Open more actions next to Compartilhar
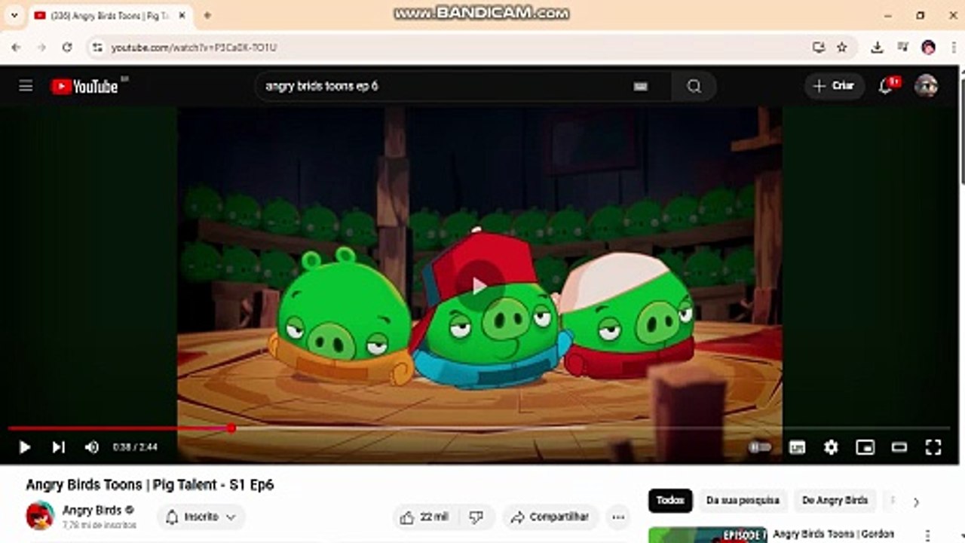Screen dimensions: 965x543 (618, 517)
